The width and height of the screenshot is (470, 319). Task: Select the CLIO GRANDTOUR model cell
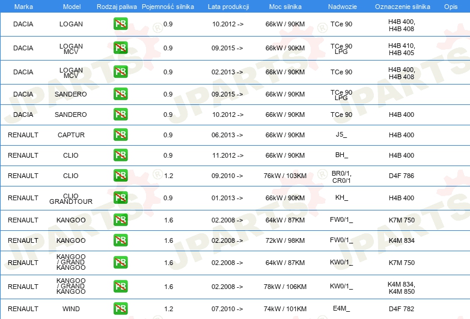coord(71,199)
